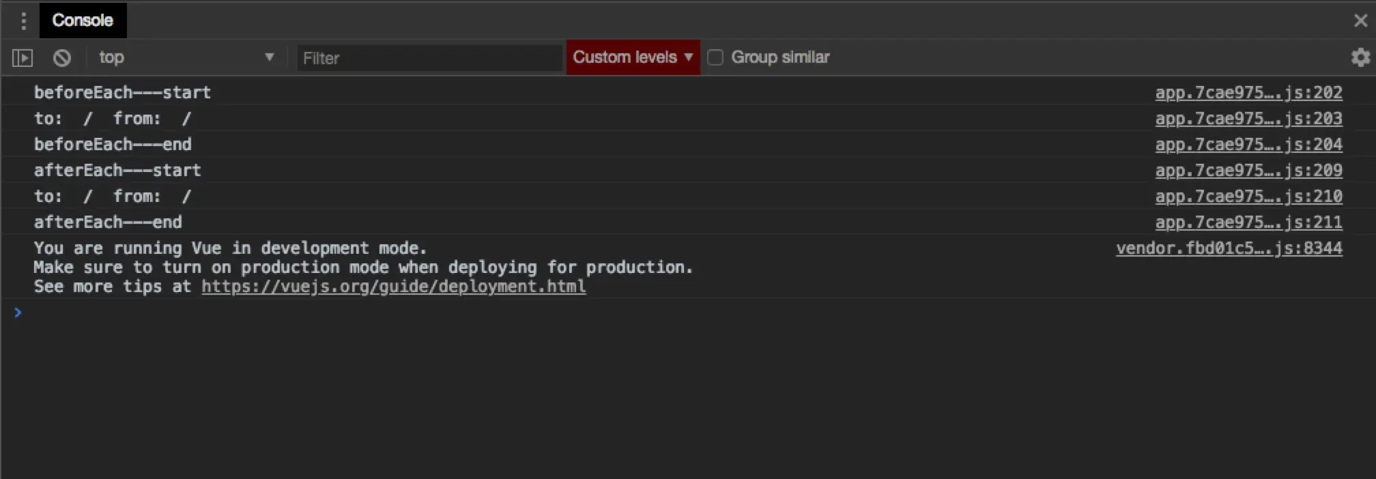Select the 'afterEach---start' log message
Viewport: 1376px width, 479px height.
click(117, 171)
